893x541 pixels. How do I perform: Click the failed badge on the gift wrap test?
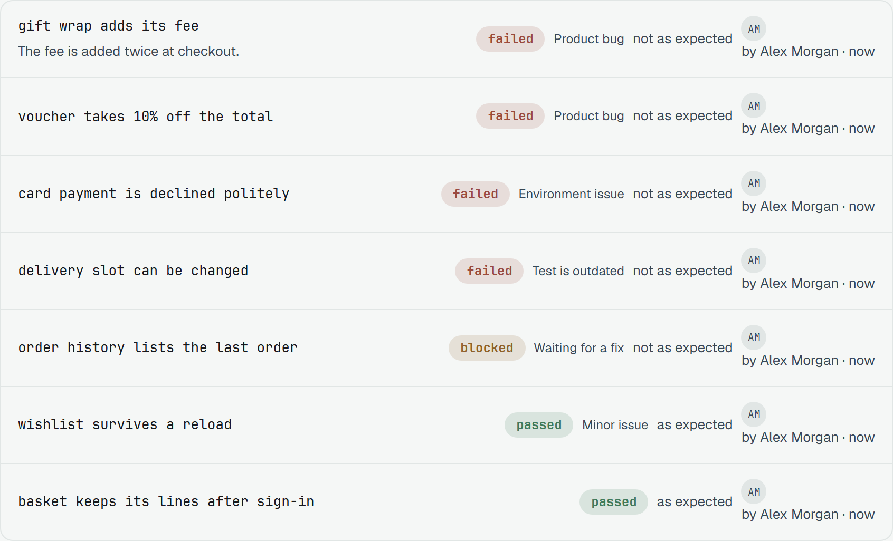(510, 39)
